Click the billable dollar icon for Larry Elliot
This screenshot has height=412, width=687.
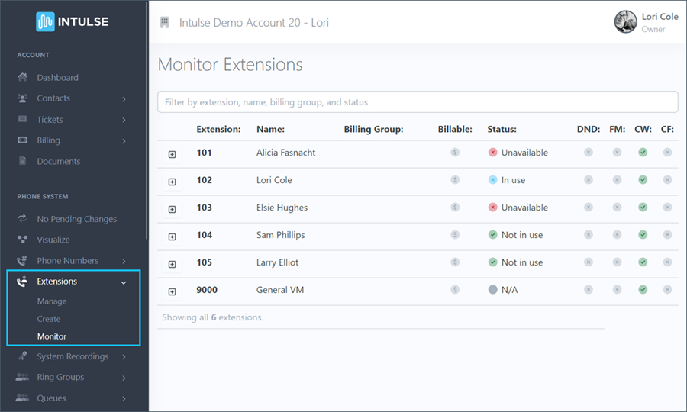[455, 262]
